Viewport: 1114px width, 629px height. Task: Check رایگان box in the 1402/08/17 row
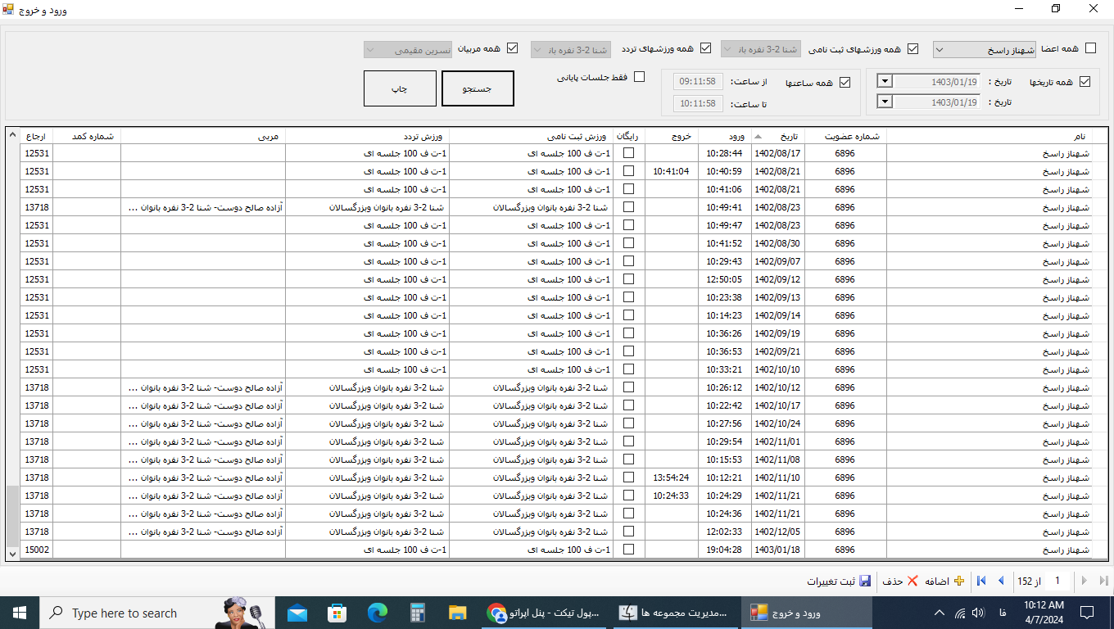point(629,153)
